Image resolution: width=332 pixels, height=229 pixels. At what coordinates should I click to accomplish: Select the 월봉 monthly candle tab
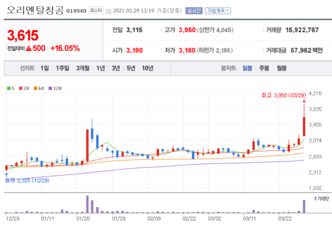(282, 68)
